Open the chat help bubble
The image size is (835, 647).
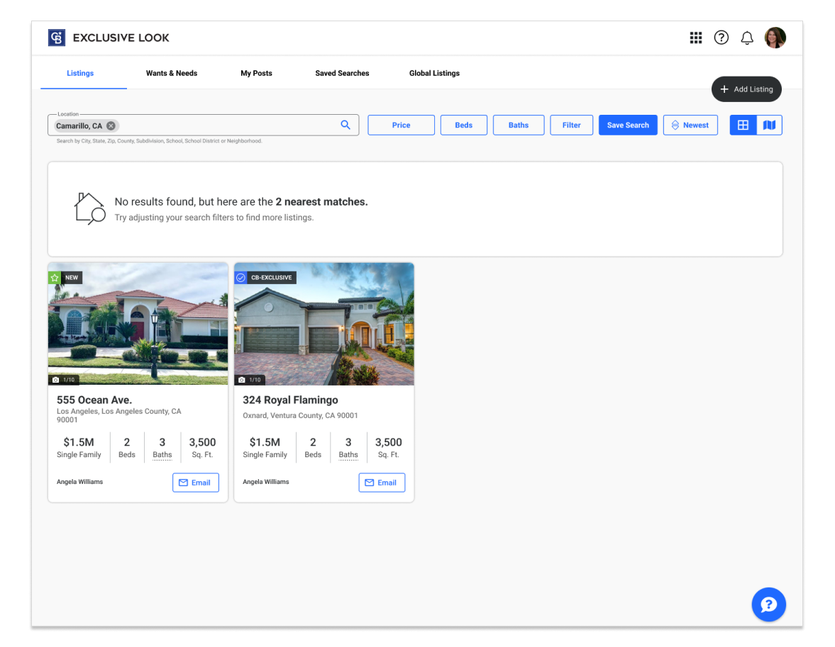[768, 604]
